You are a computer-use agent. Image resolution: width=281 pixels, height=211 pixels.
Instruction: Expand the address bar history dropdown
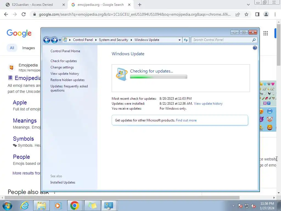coord(179,40)
